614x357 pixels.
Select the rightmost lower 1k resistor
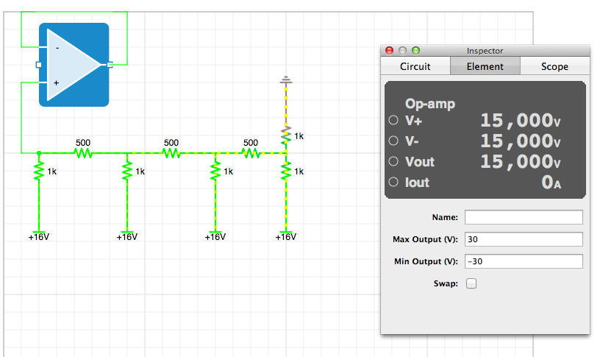[x=286, y=172]
